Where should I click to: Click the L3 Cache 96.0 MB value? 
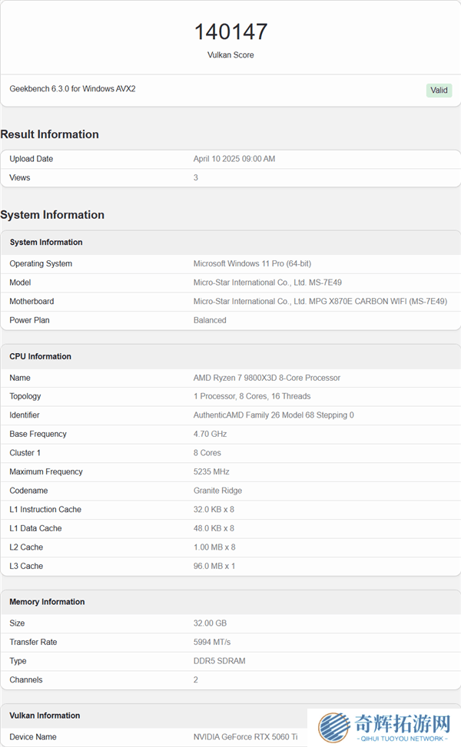[214, 566]
